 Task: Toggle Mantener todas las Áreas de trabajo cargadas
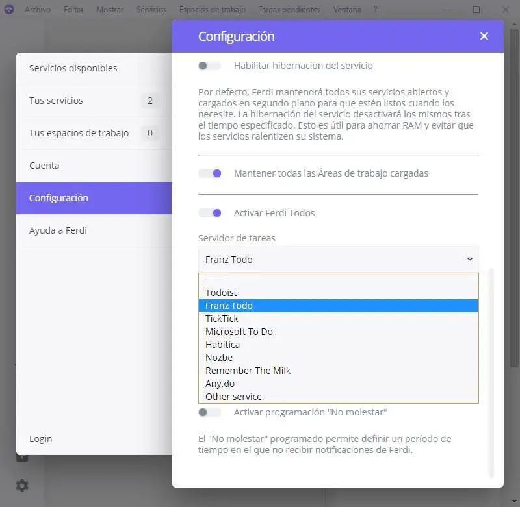pyautogui.click(x=209, y=173)
